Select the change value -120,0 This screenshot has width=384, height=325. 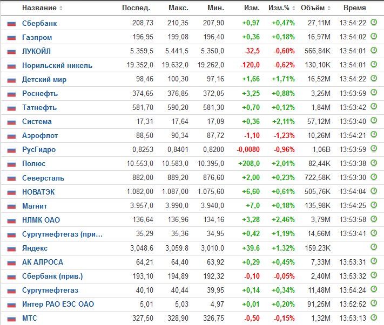coord(250,65)
